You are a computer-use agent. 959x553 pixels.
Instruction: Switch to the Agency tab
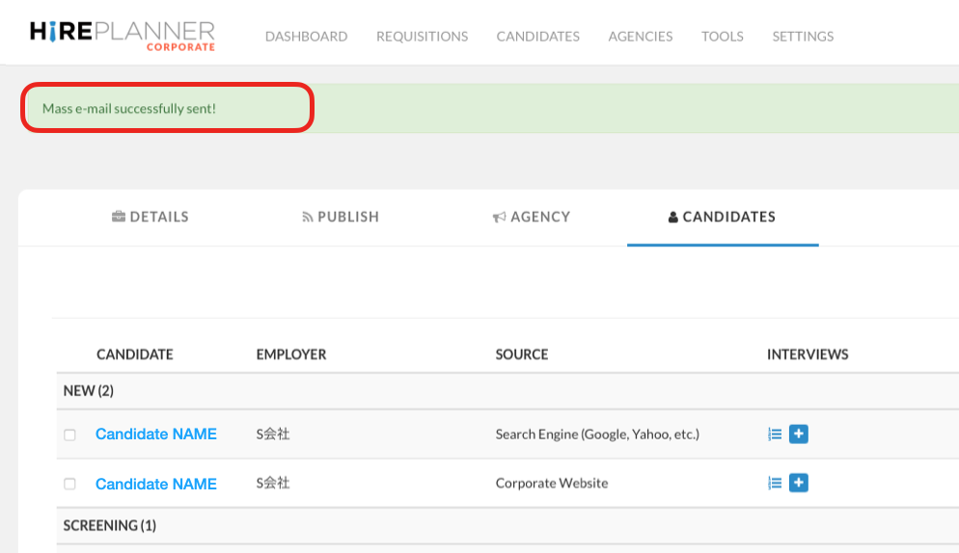(x=531, y=217)
